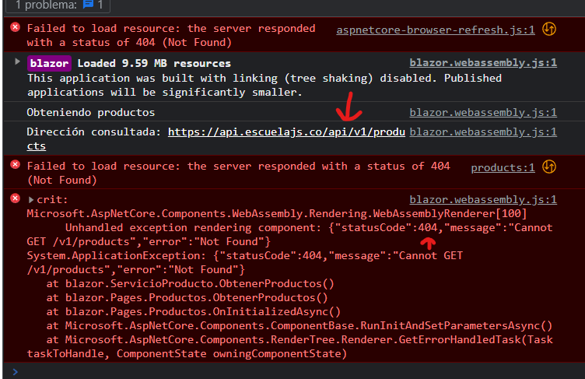The image size is (585, 379).
Task: Click the 'Obteniendo productos' log message
Action: (91, 112)
